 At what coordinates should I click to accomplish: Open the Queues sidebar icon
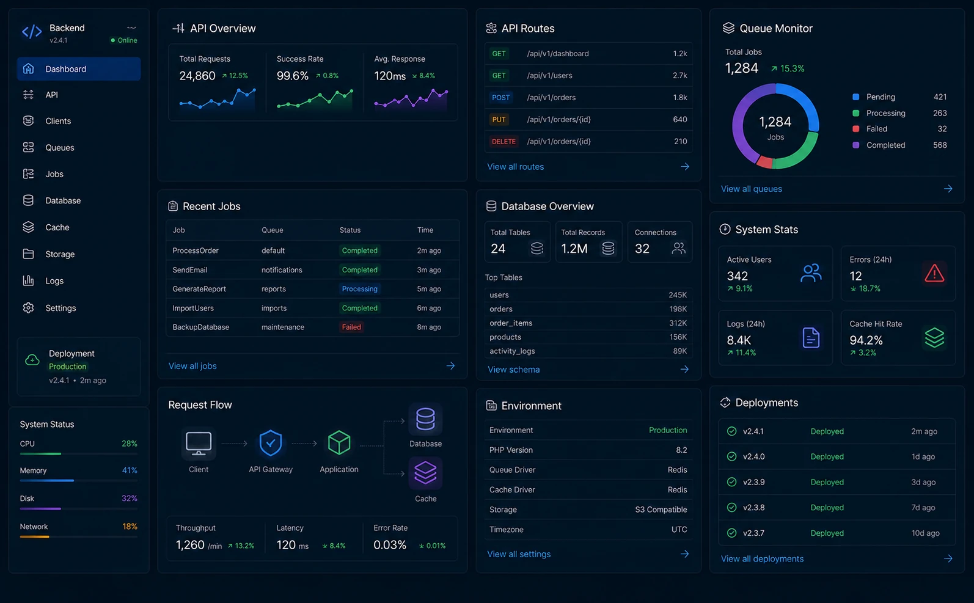[x=28, y=147]
